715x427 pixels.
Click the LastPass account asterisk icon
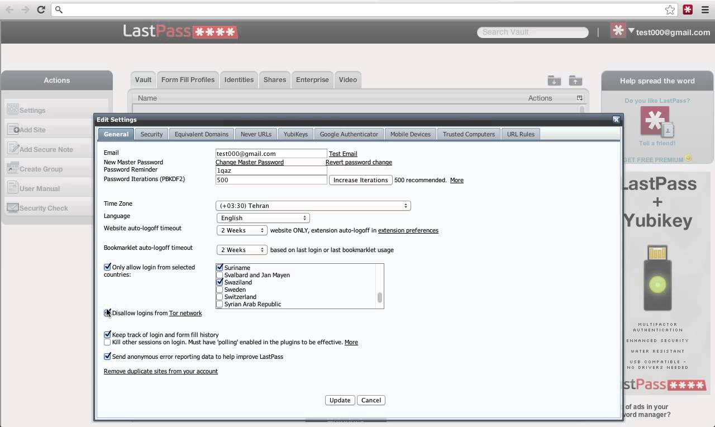click(618, 31)
